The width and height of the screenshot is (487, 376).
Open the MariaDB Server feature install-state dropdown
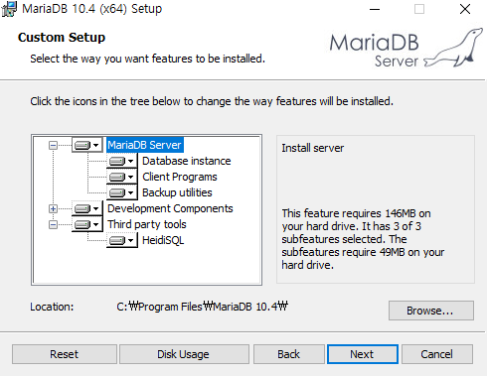87,145
